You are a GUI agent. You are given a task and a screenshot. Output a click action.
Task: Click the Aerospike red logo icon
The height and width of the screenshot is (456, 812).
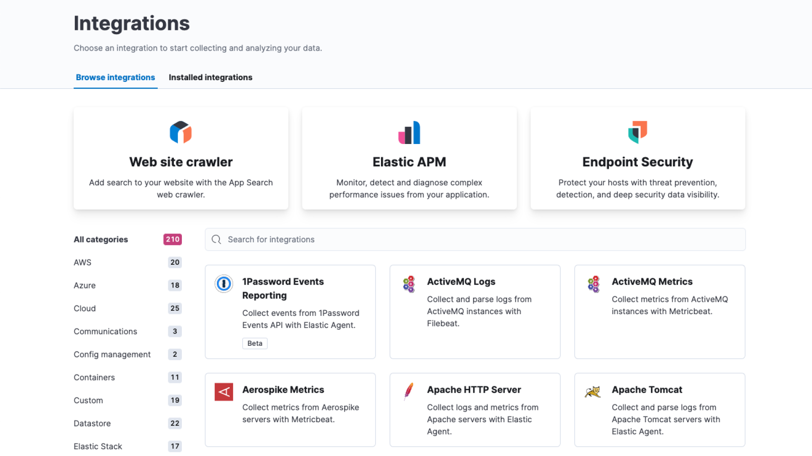(224, 392)
